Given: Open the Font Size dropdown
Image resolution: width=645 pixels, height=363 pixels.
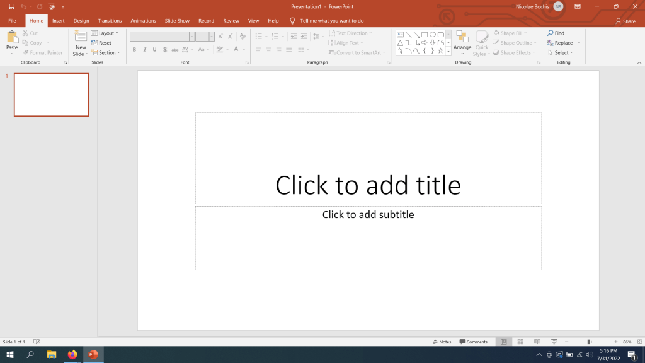Looking at the screenshot, I should (x=212, y=37).
